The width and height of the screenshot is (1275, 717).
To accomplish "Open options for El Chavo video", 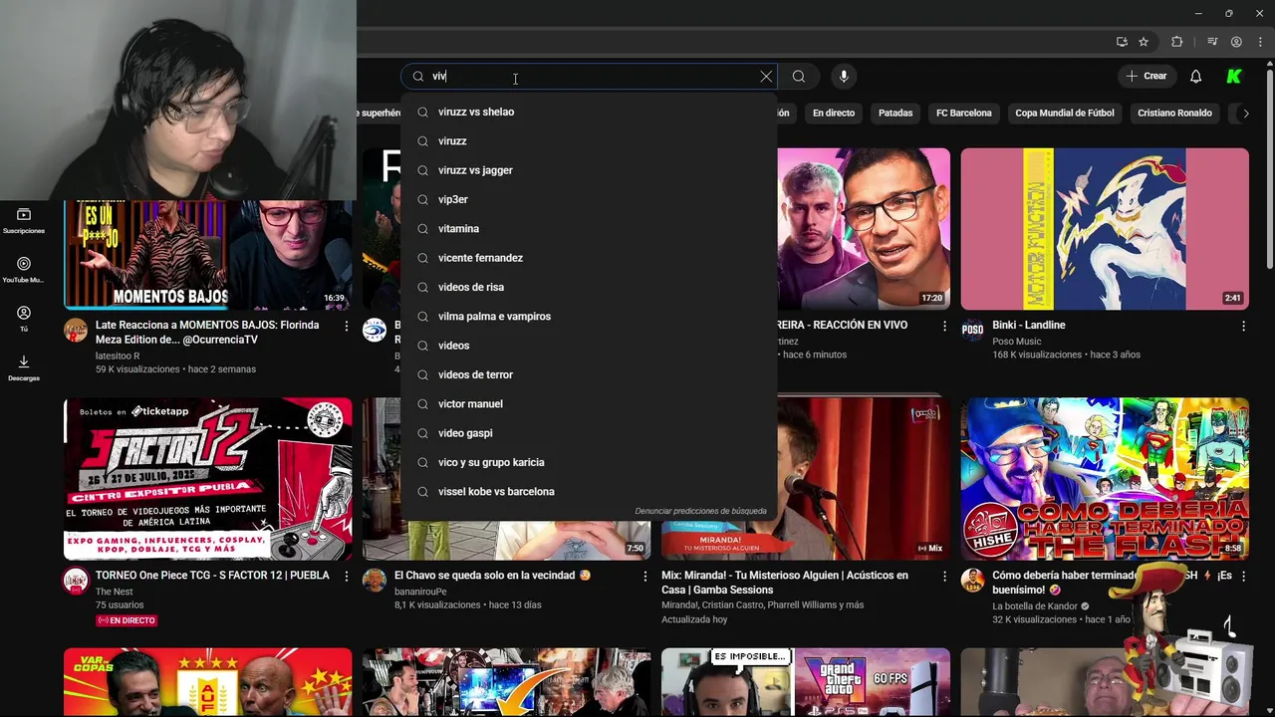I will (x=645, y=577).
